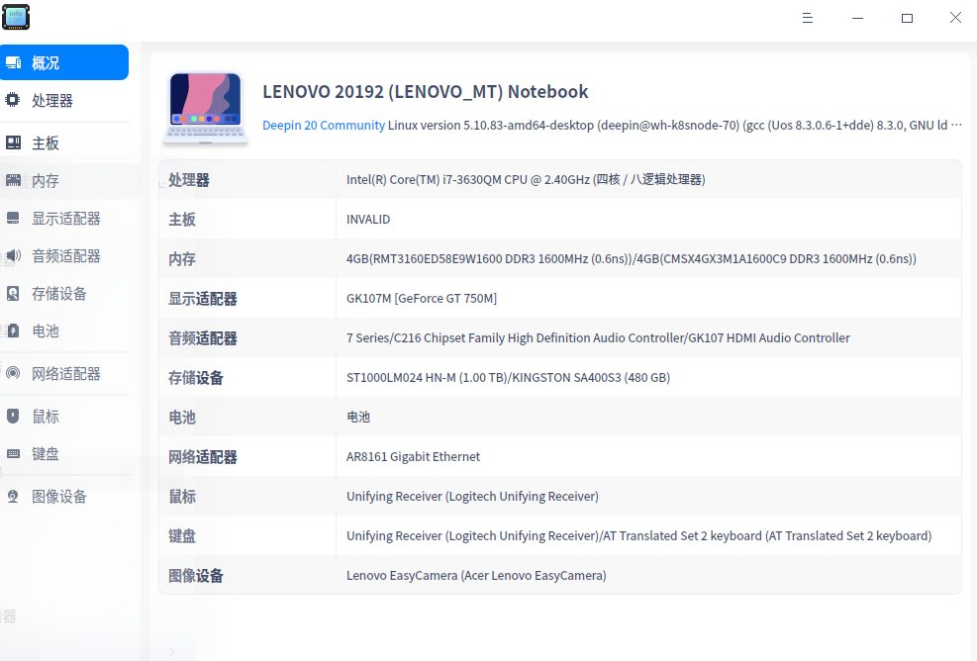
Task: Open the 音频适配器 sidebar page
Action: pos(64,255)
